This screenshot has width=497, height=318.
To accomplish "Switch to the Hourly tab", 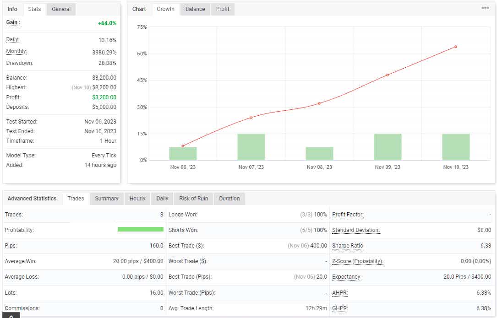I will pyautogui.click(x=137, y=199).
